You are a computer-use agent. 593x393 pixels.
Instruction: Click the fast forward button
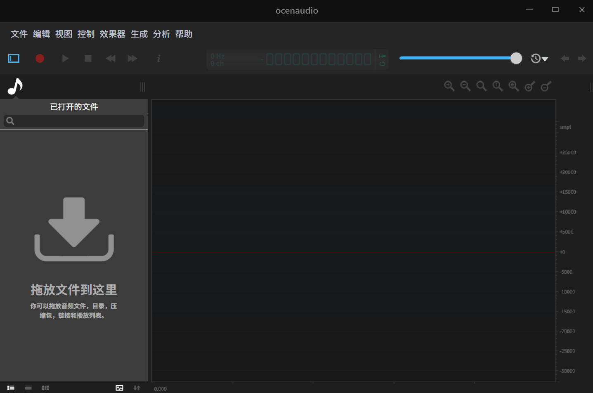coord(132,59)
